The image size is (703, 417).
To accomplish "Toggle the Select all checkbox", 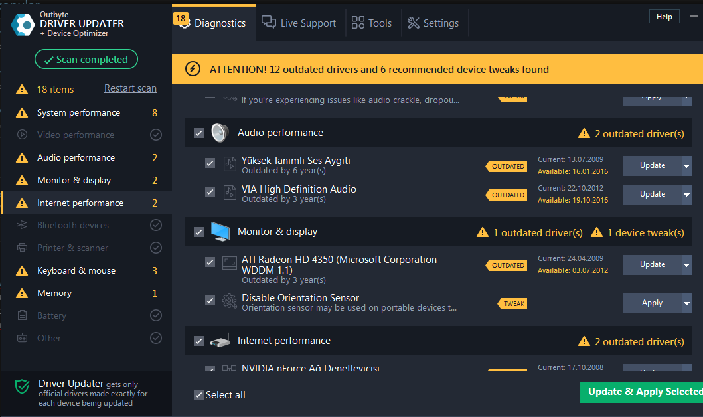I will click(x=198, y=394).
